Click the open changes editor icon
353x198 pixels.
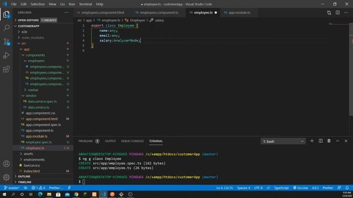(x=329, y=13)
